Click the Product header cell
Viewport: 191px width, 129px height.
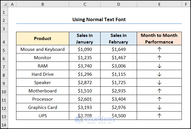[43, 39]
